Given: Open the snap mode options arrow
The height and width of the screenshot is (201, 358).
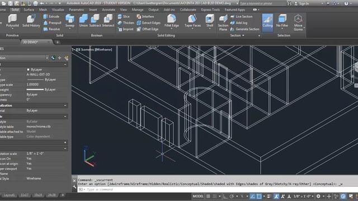Looking at the screenshot, I should 220,196.
